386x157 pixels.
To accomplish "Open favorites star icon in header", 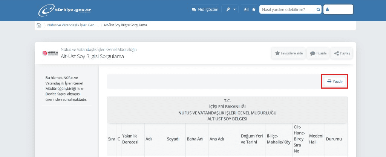I will click(254, 9).
